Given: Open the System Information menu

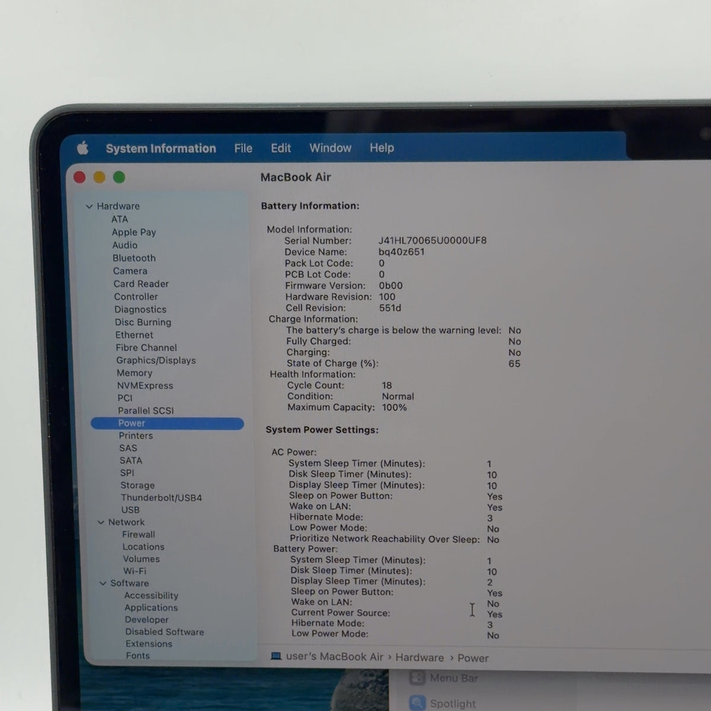Looking at the screenshot, I should pos(161,148).
